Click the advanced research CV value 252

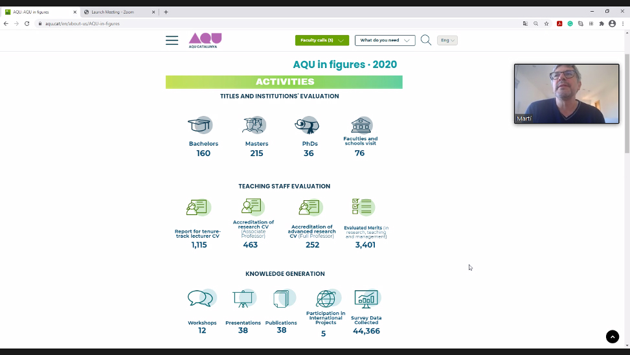tap(312, 245)
